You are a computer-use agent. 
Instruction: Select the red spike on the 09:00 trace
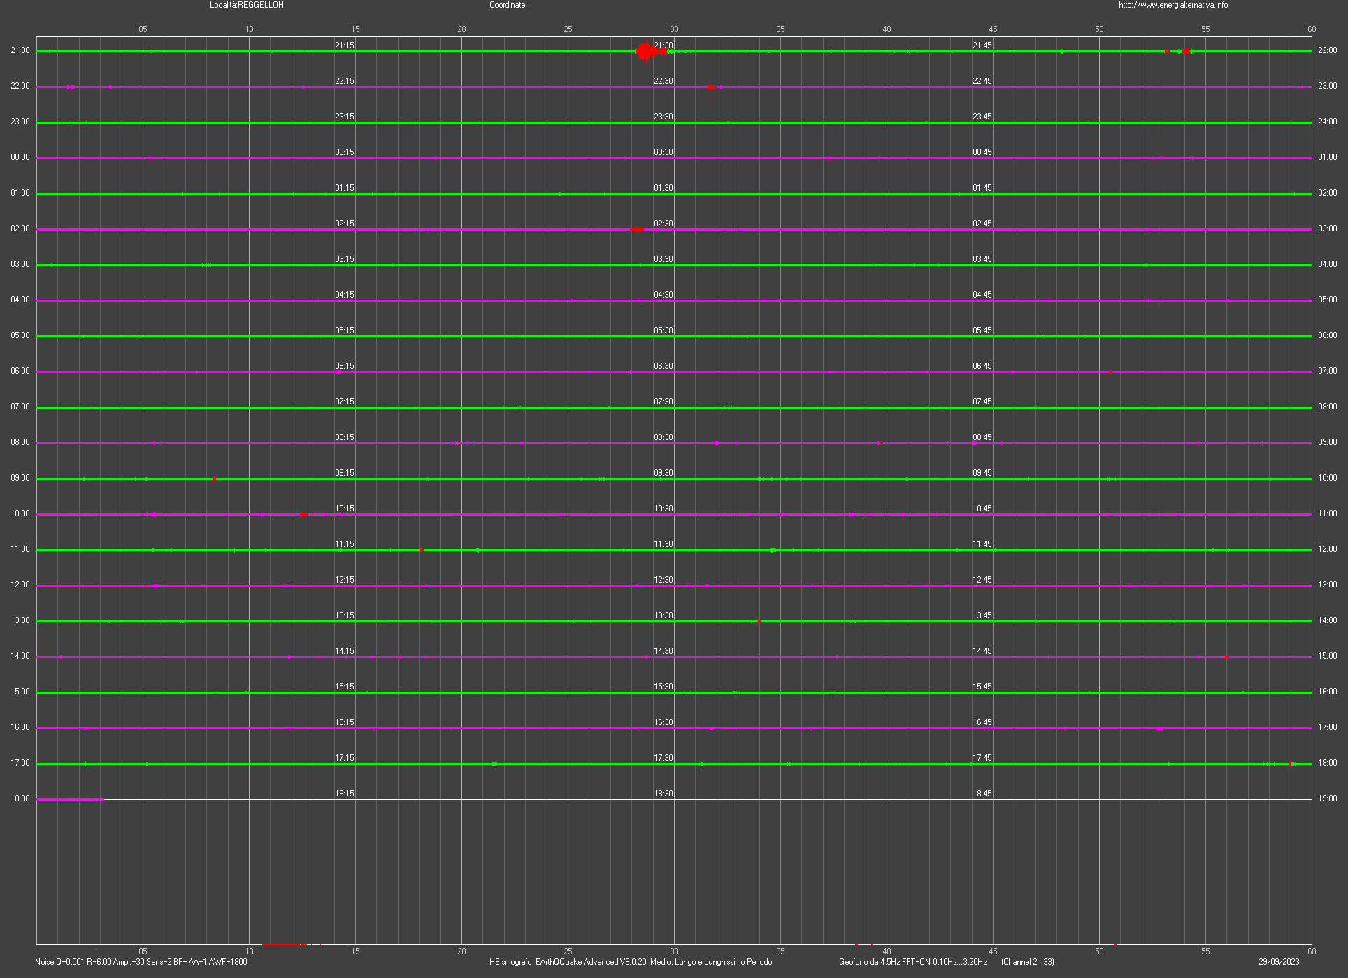point(214,479)
